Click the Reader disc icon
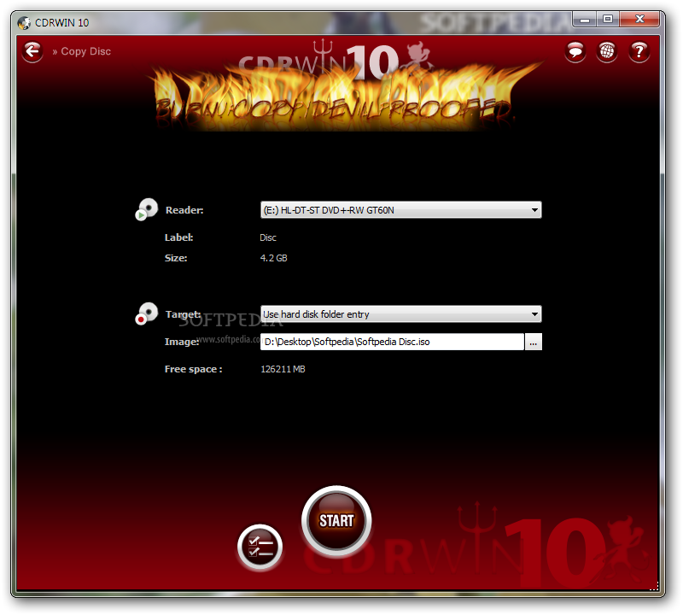Image resolution: width=683 pixels, height=615 pixels. click(x=146, y=209)
